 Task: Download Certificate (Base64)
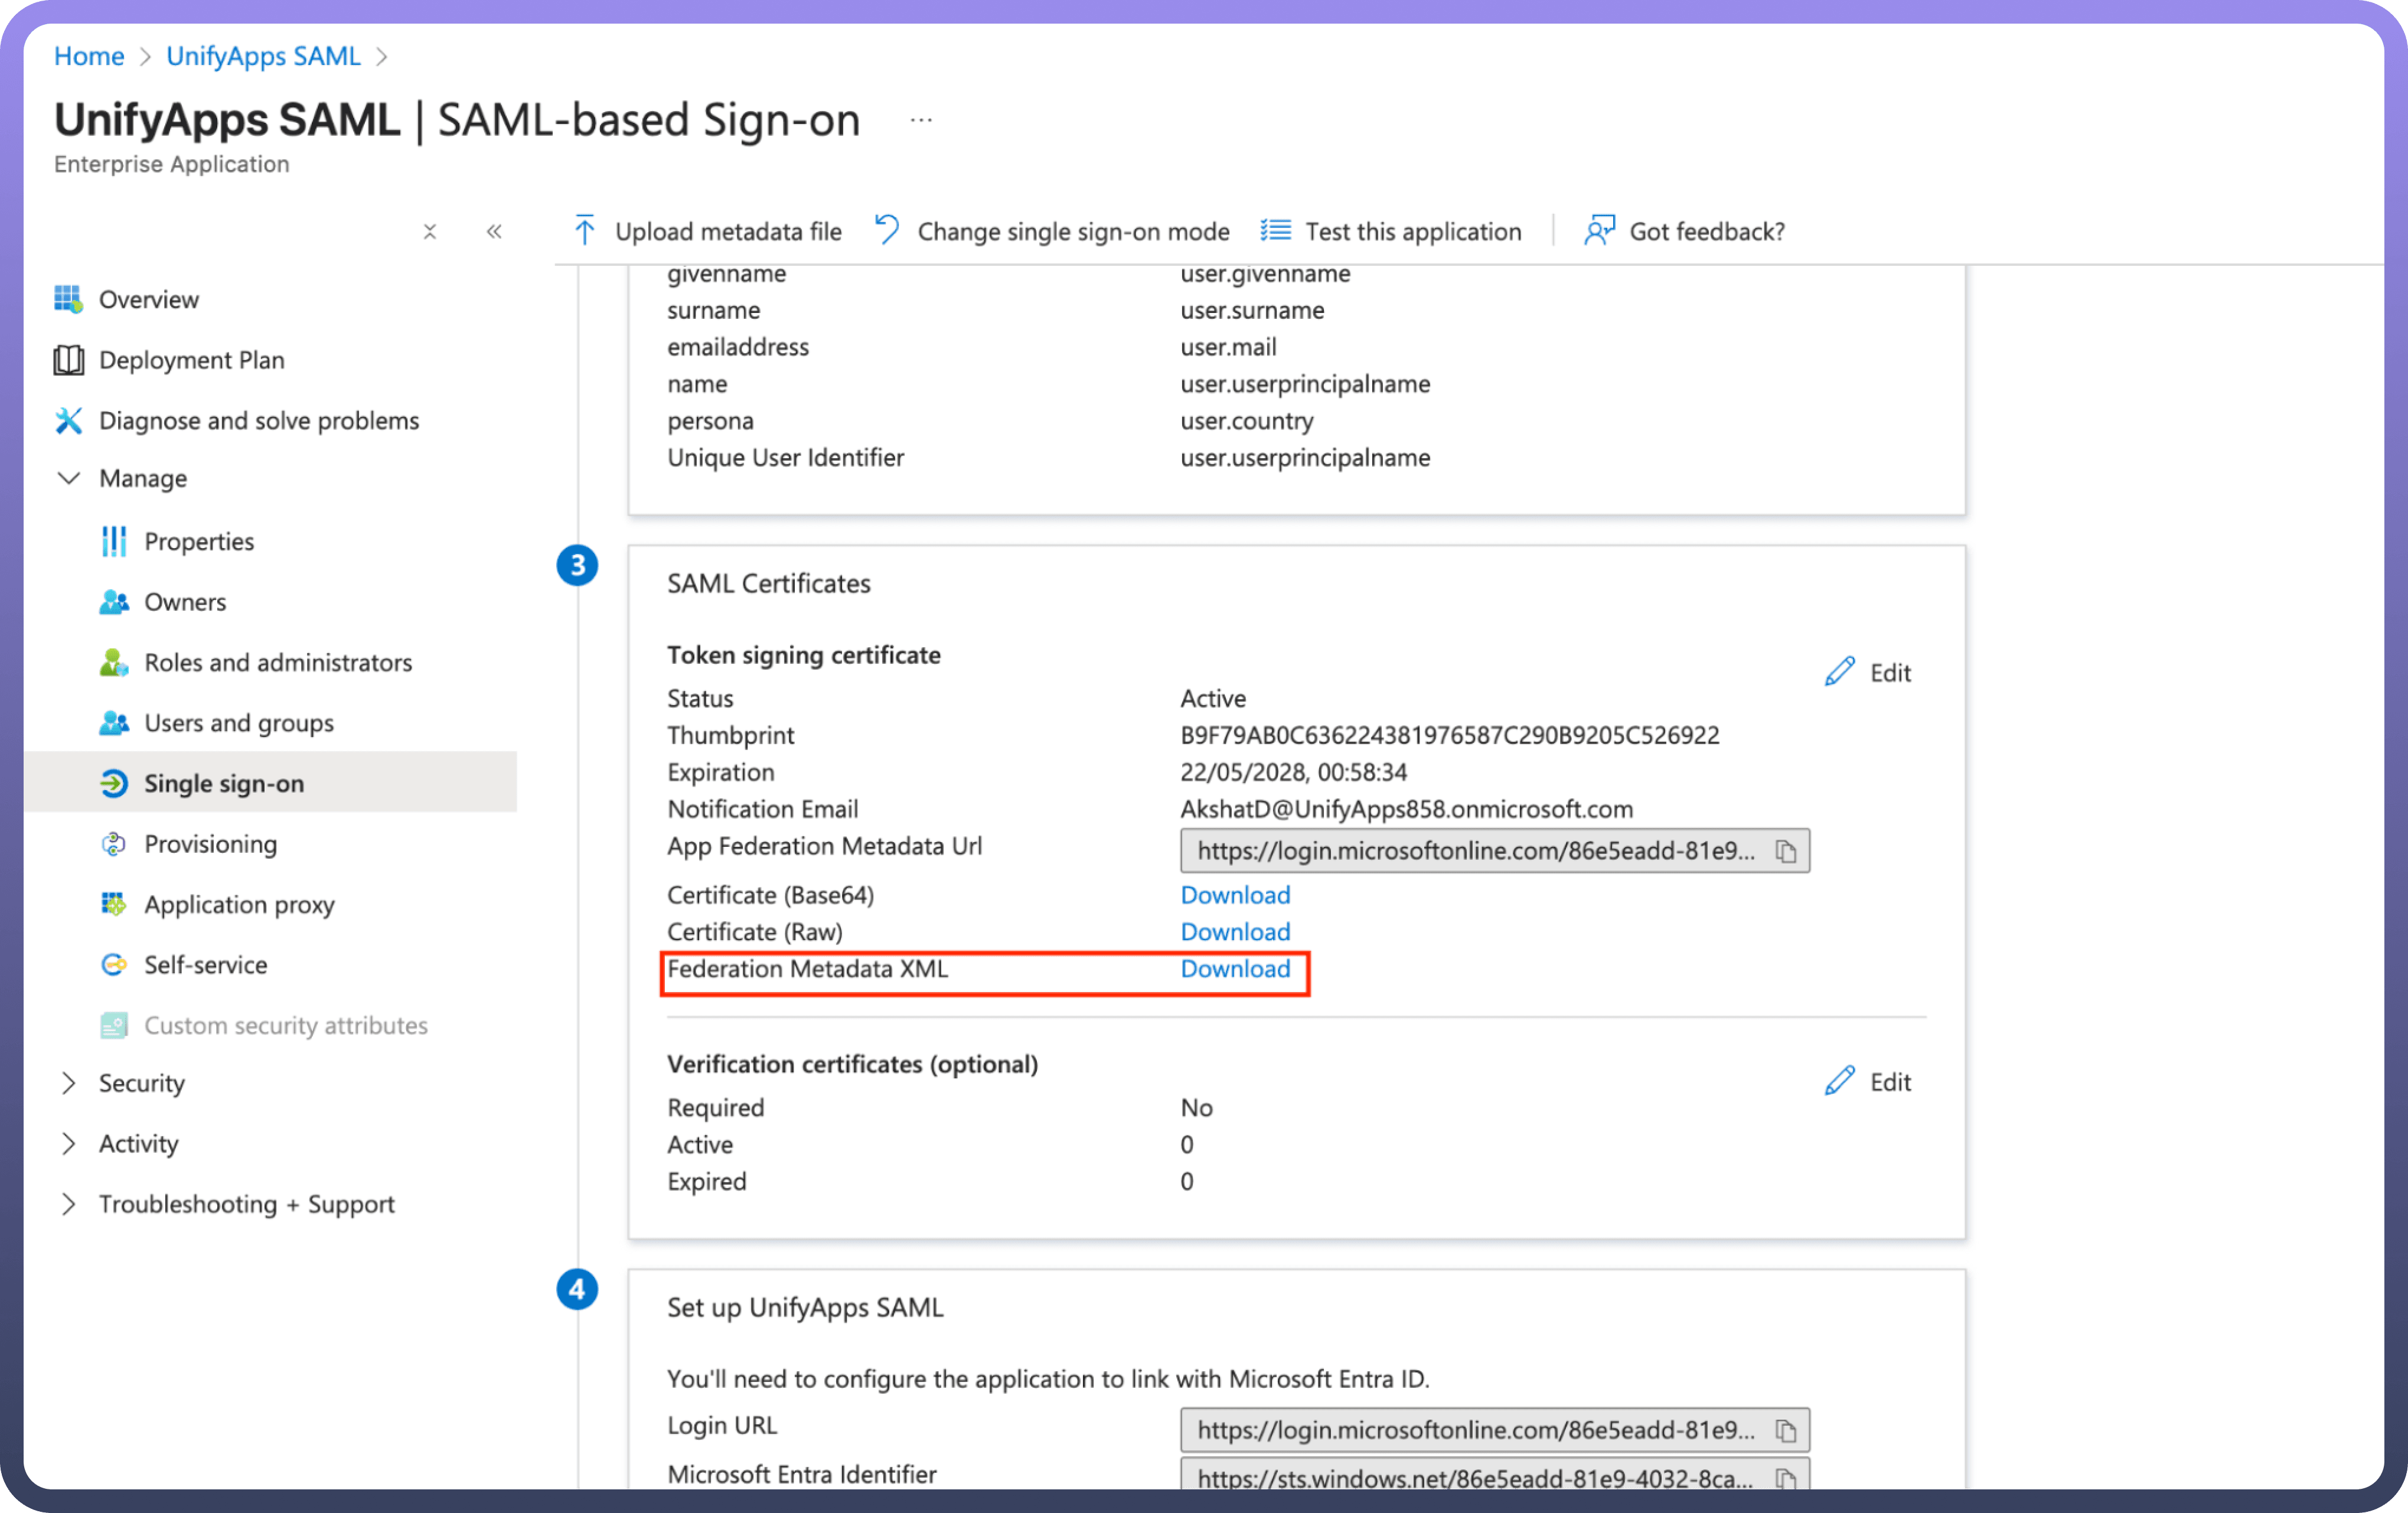pyautogui.click(x=1235, y=895)
